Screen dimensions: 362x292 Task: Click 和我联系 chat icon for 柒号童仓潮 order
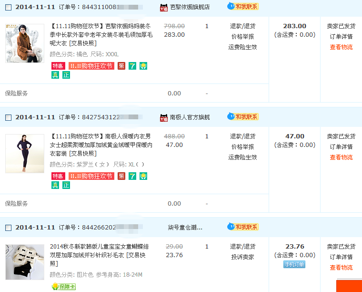coord(243,227)
